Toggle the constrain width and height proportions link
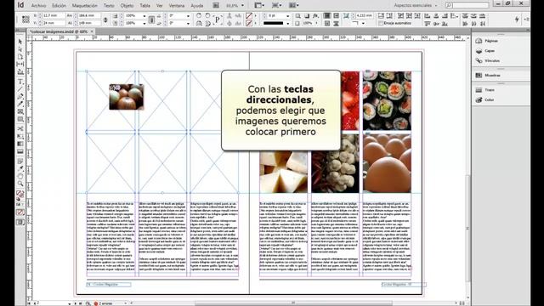This screenshot has width=544, height=306. (x=105, y=20)
